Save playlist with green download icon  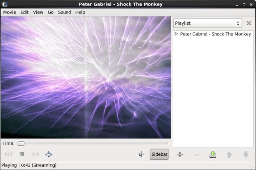[213, 155]
